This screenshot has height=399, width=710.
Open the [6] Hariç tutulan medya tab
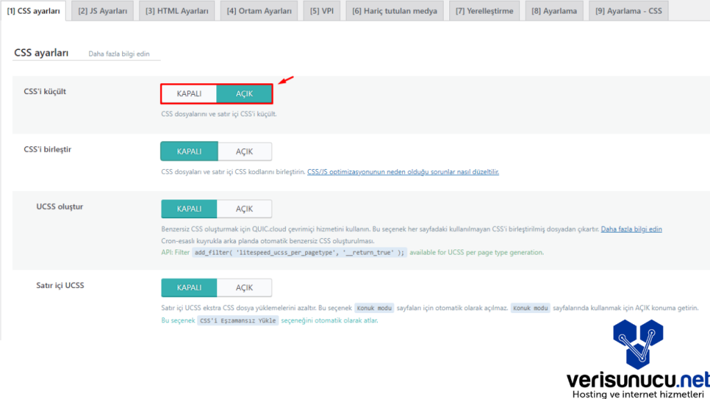pyautogui.click(x=394, y=11)
